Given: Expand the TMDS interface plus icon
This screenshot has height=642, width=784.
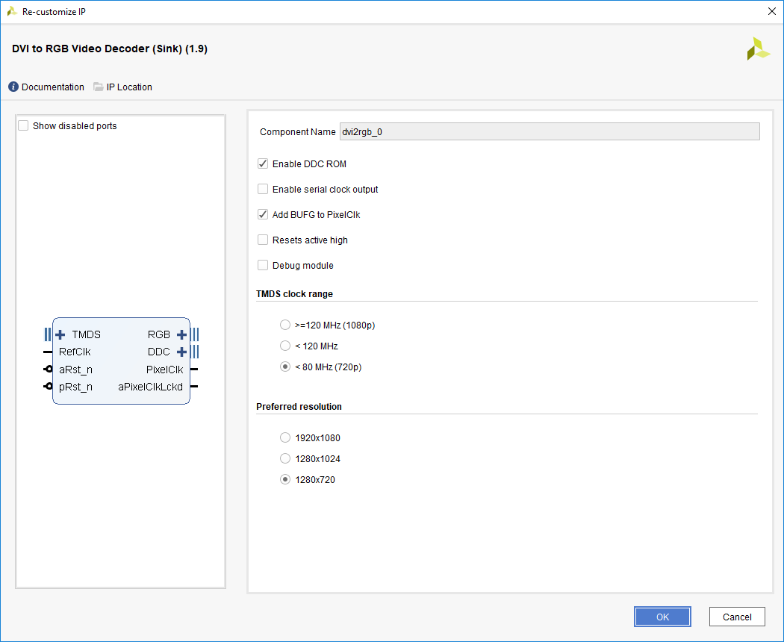Looking at the screenshot, I should pos(60,334).
